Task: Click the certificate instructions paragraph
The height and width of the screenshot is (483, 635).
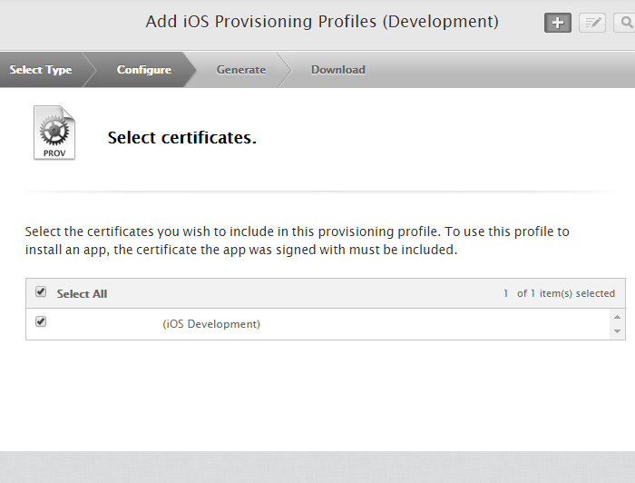Action: 297,241
